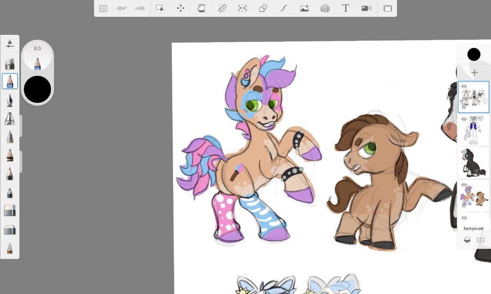Enable the symmetry tool
This screenshot has width=491, height=294.
pos(243,8)
